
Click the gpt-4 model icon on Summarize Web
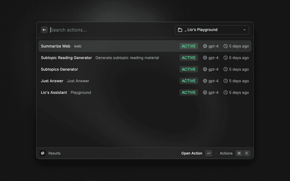pos(205,46)
